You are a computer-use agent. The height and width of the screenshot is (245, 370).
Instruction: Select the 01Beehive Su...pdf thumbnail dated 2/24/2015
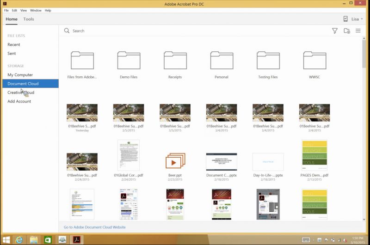(x=82, y=162)
